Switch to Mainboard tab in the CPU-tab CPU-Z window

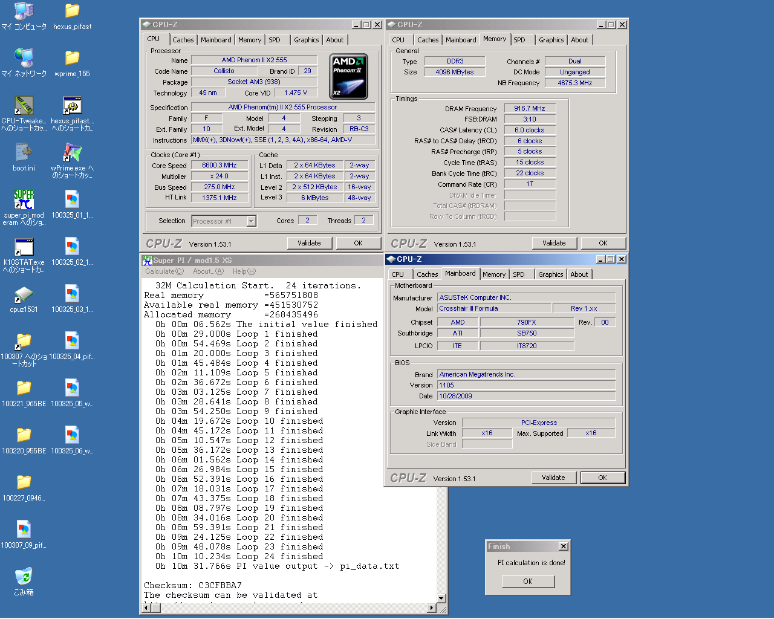pos(216,40)
